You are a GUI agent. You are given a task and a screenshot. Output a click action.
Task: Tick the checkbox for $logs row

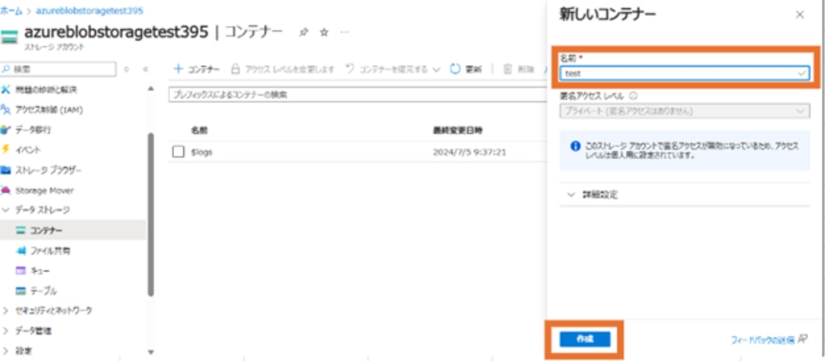point(179,152)
